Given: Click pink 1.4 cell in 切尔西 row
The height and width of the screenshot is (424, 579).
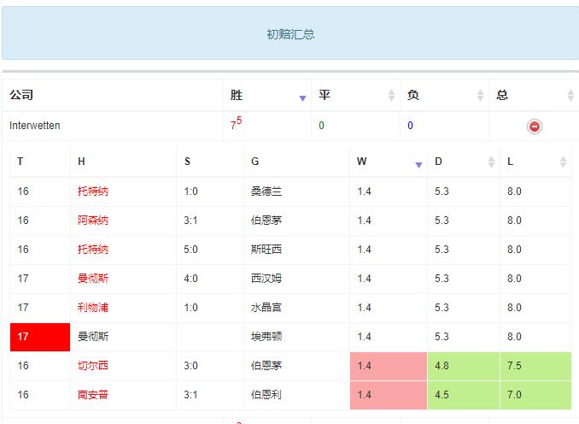Looking at the screenshot, I should [x=389, y=366].
